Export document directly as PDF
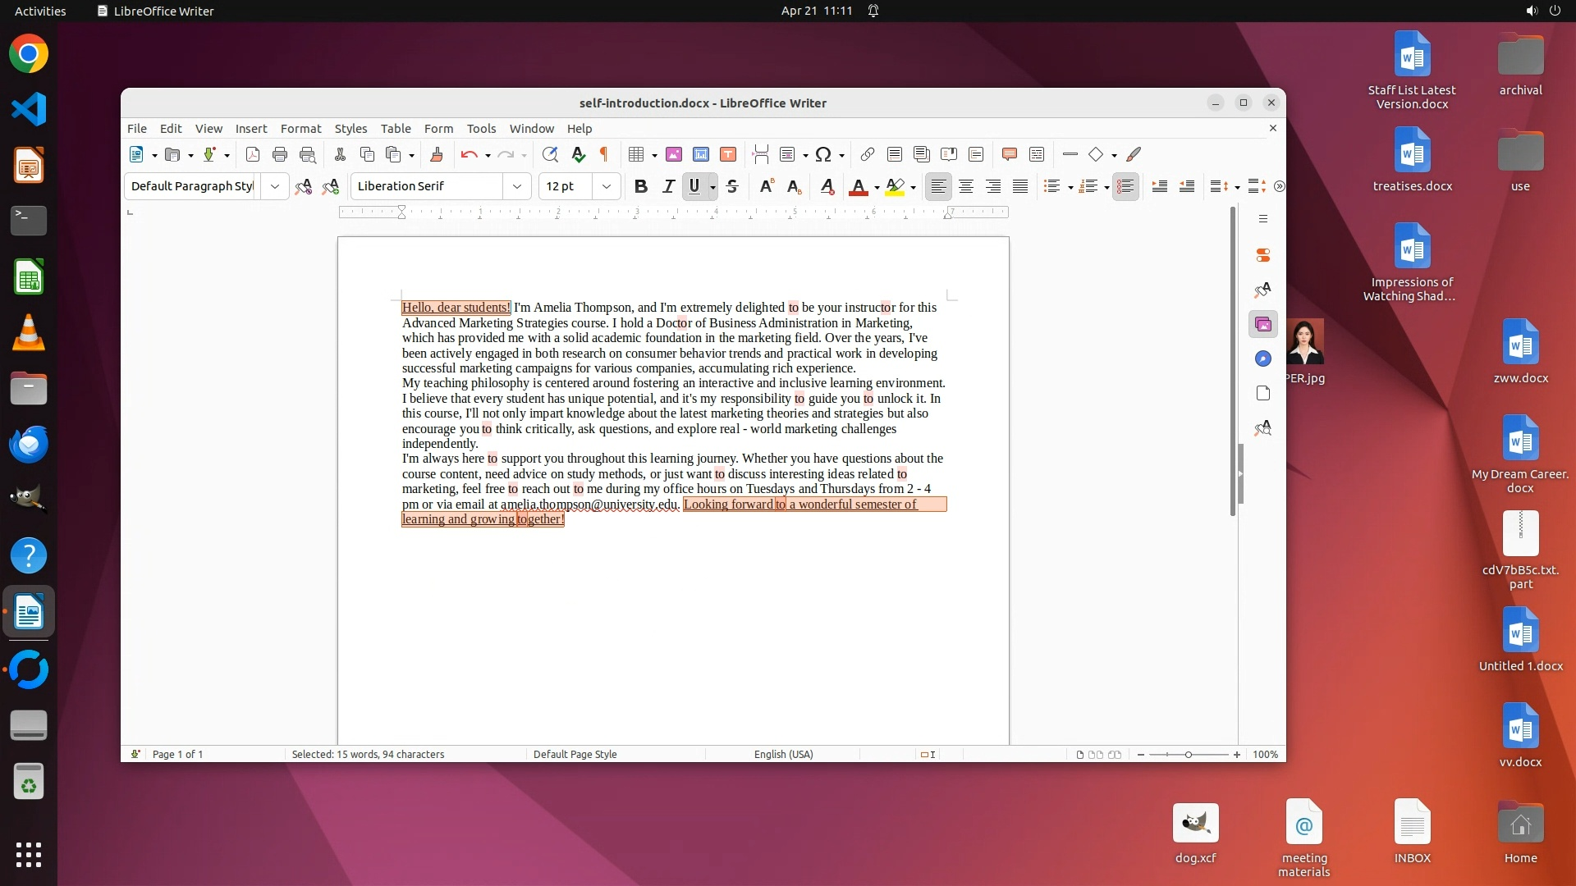 (253, 154)
